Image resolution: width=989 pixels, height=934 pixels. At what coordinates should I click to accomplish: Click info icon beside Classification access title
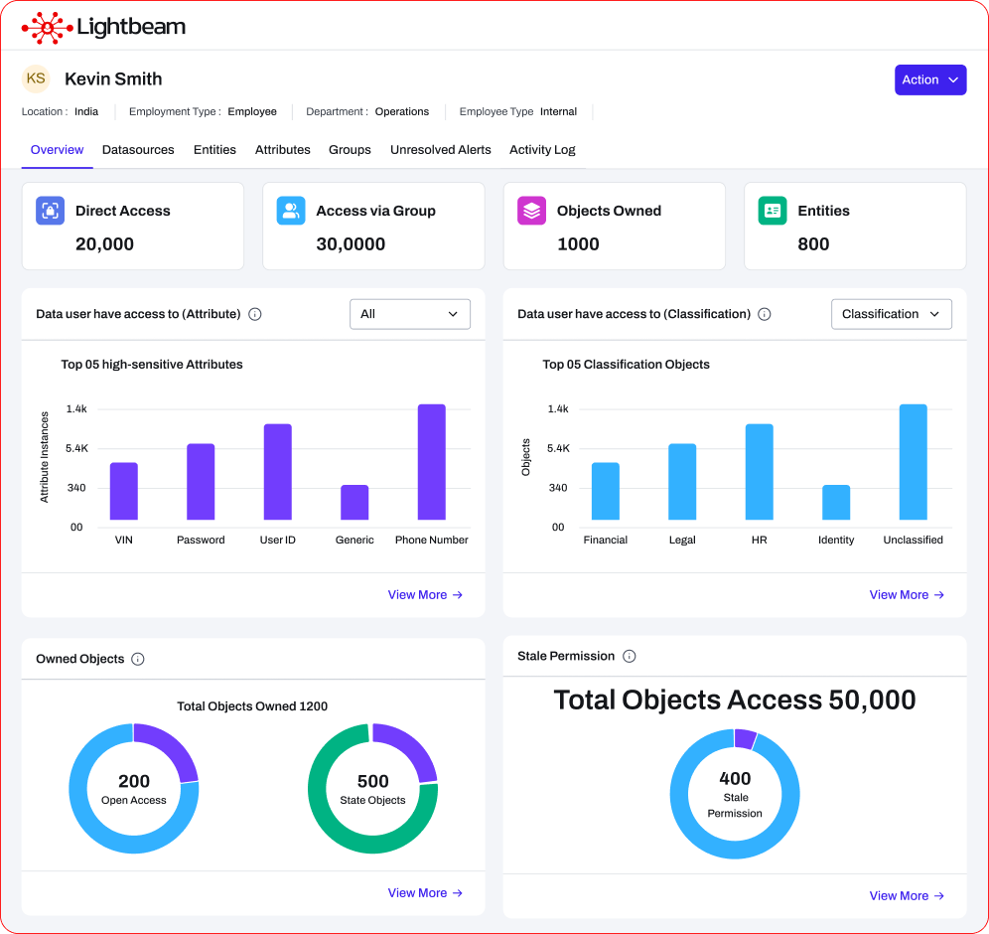pyautogui.click(x=765, y=314)
